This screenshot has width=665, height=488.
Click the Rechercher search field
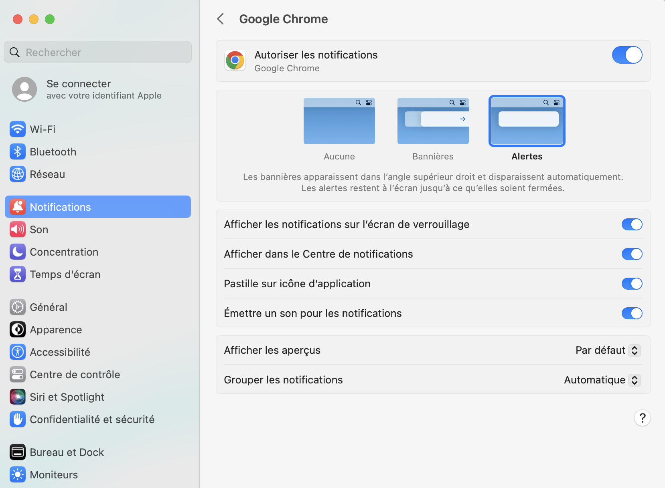click(97, 52)
